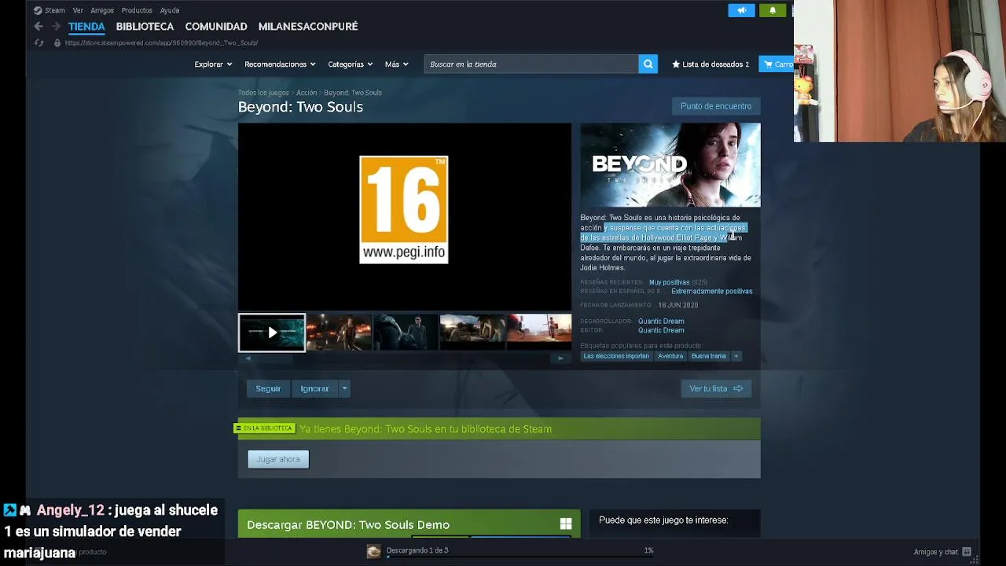Screen dimensions: 1006x566
Task: Click the star icon of Lista de deseados
Action: [676, 64]
